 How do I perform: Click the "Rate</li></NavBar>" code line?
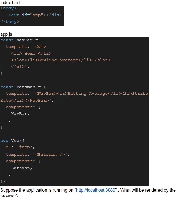[x=27, y=100]
